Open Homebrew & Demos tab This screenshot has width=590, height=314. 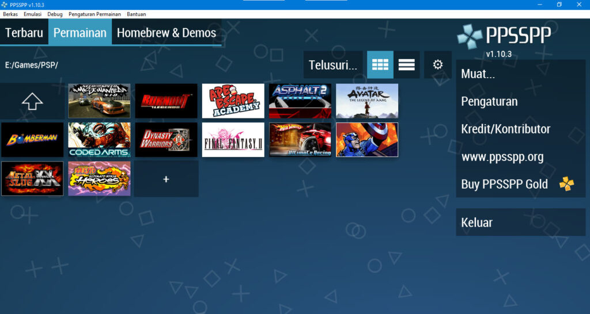167,32
